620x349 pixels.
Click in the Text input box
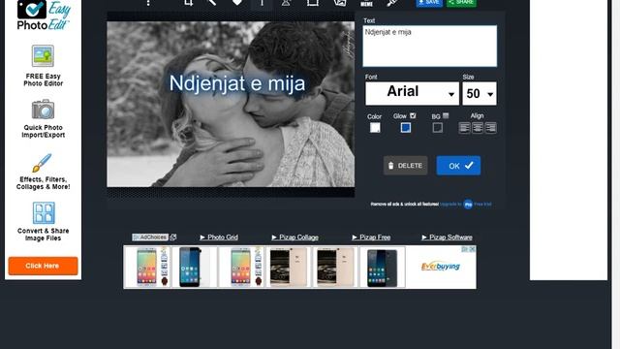tap(430, 47)
